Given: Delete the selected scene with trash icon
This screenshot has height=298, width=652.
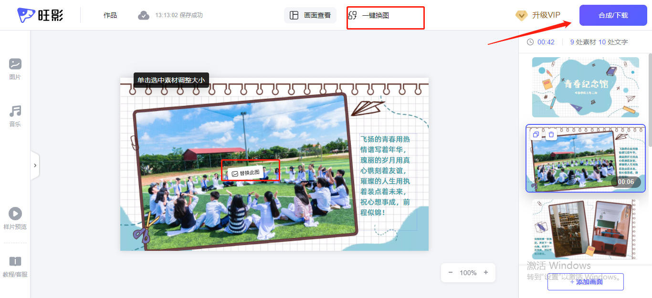Looking at the screenshot, I should [x=551, y=135].
